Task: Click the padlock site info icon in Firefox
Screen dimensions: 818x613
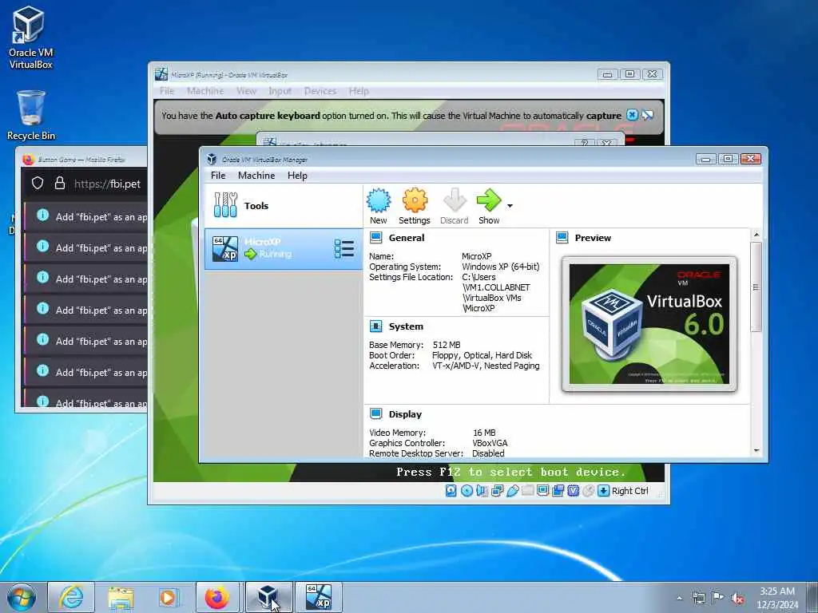Action: (60, 183)
